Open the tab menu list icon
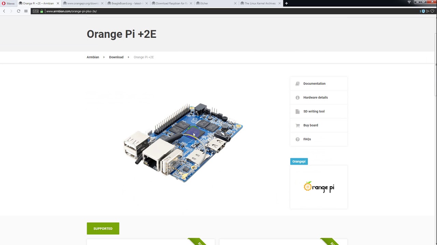Screen dimensions: 437x245 click(x=409, y=2)
